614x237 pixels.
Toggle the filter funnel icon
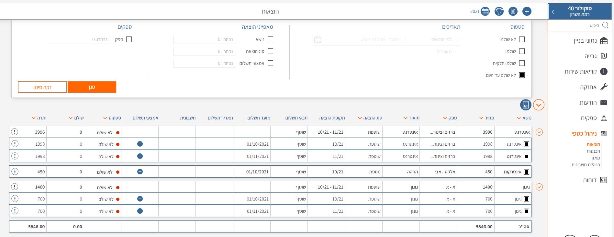coord(499,12)
